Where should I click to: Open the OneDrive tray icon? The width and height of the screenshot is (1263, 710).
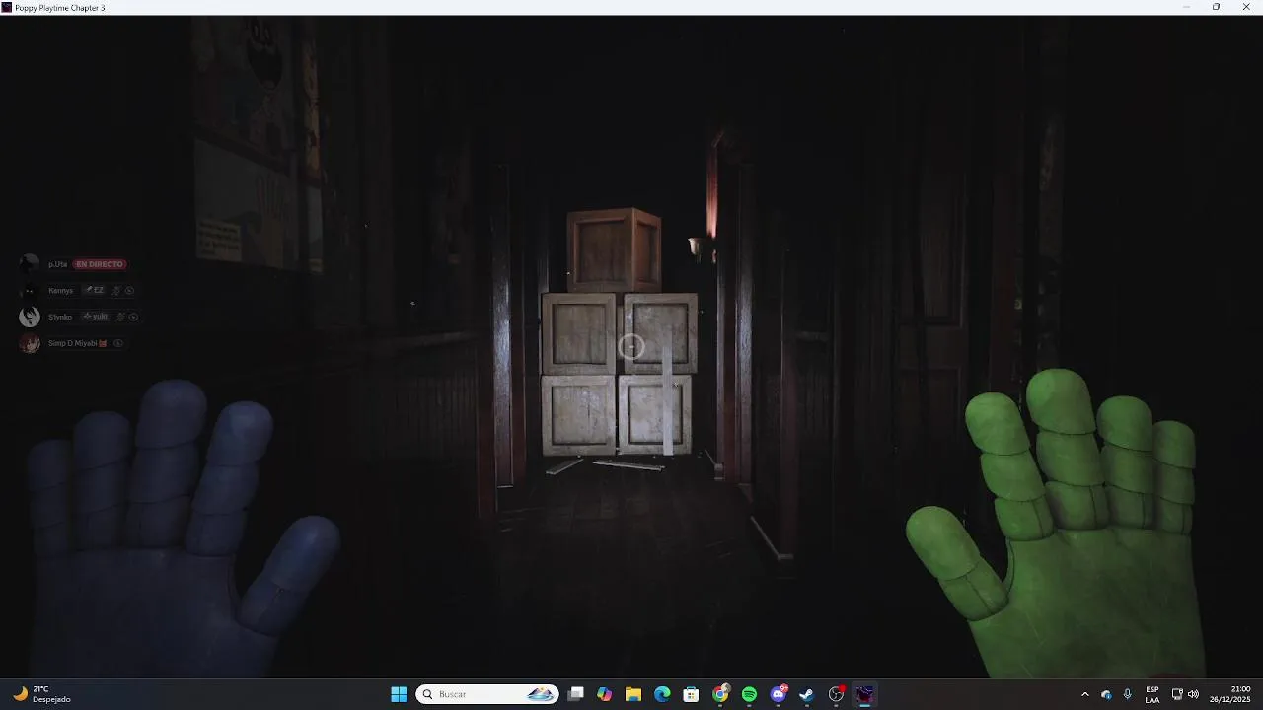click(1106, 694)
